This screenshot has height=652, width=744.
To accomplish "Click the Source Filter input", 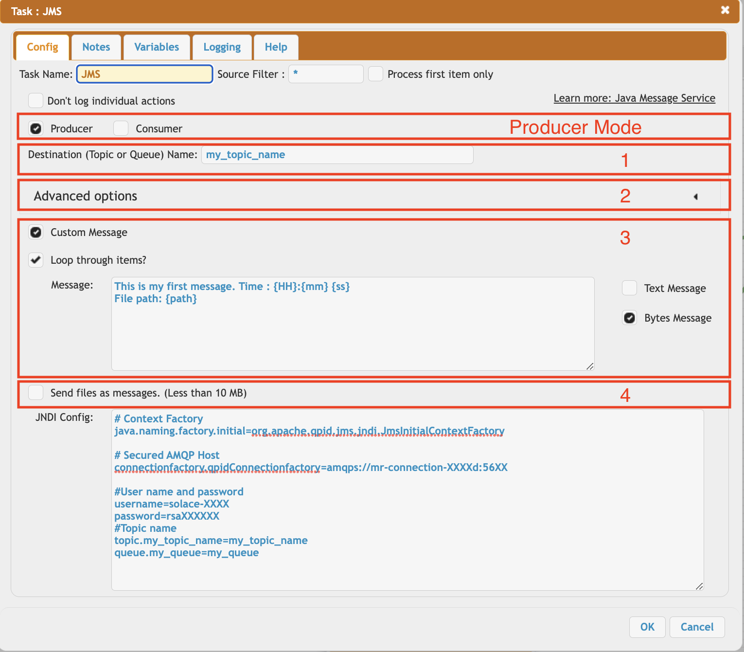I will point(326,74).
